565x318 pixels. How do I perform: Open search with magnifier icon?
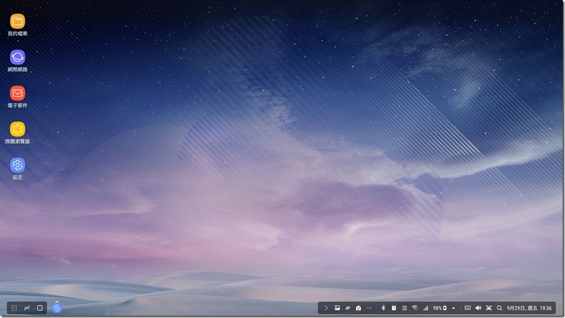click(x=499, y=308)
